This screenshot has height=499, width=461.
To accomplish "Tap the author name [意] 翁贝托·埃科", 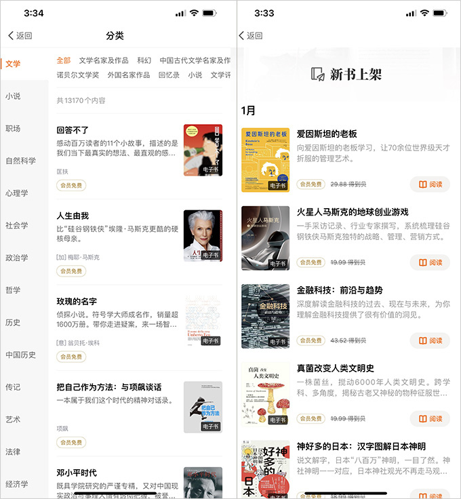I will tap(78, 343).
